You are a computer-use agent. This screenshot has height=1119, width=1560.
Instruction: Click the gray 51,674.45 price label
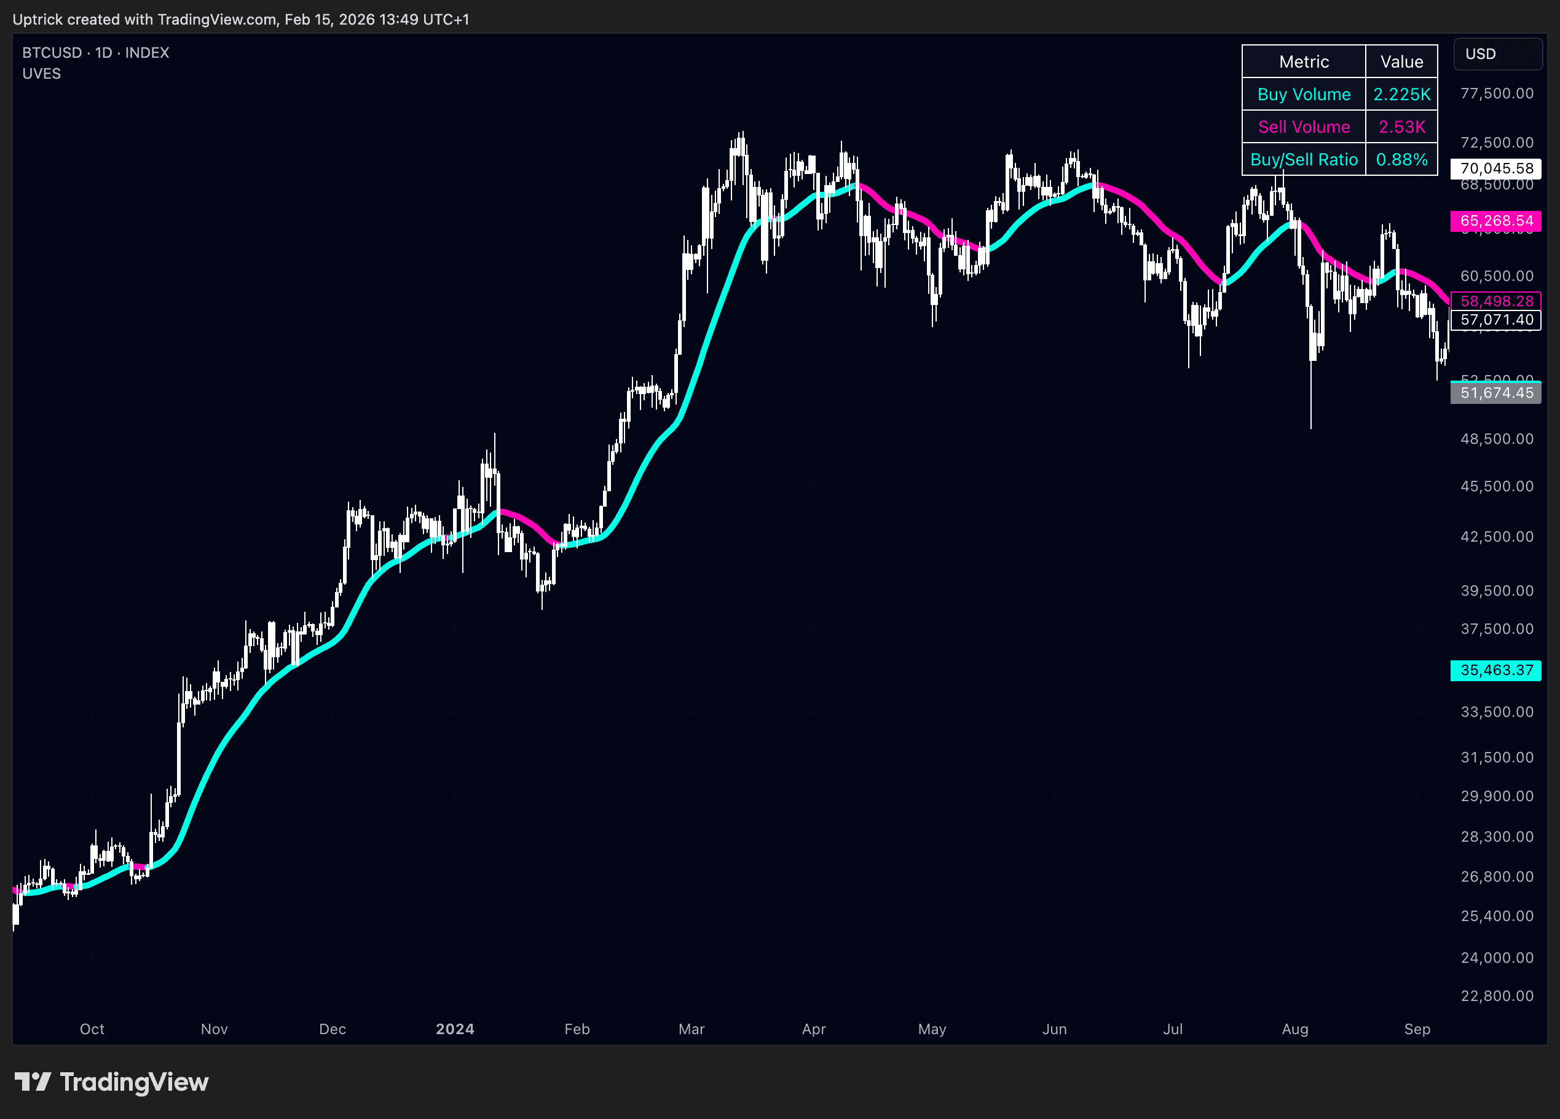[1495, 393]
